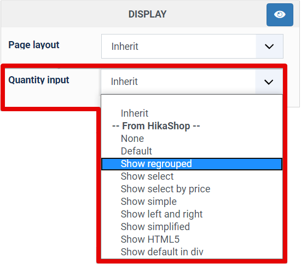The width and height of the screenshot is (301, 269).
Task: Click the DISPLAY section header
Action: (x=147, y=14)
